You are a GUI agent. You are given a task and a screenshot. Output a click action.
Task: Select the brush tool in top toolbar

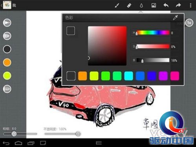click(x=117, y=5)
